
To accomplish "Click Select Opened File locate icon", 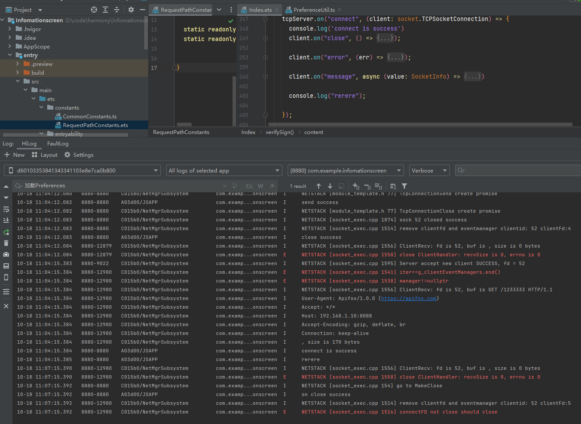I will tap(94, 10).
